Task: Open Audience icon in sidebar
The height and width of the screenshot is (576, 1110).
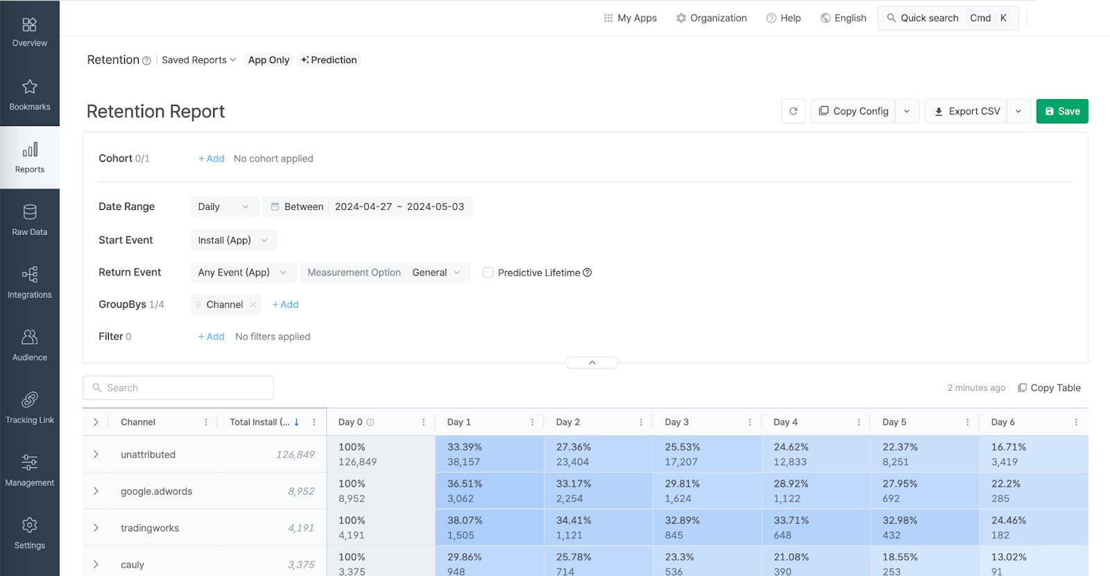Action: tap(29, 338)
